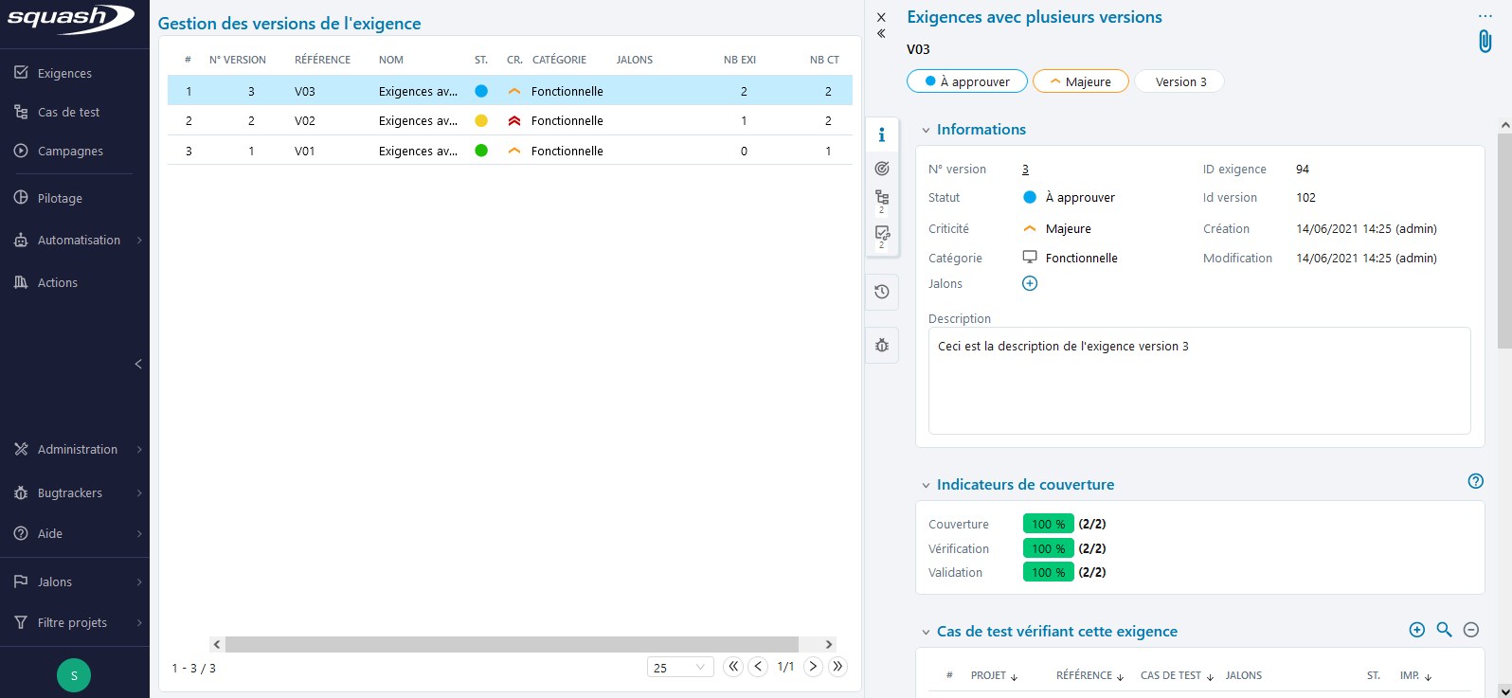Jump to coverage indicators anchor icon
The image size is (1512, 698).
coord(882,168)
